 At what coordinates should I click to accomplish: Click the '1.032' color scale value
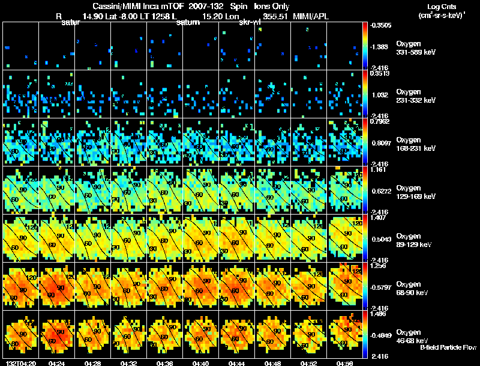point(380,95)
